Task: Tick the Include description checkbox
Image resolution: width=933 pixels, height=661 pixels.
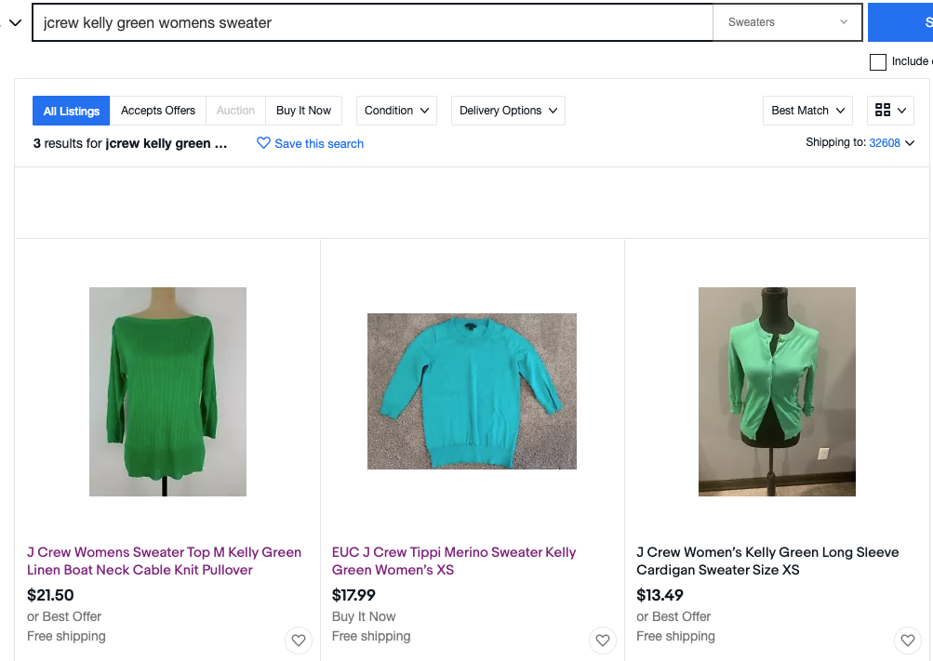Action: tap(877, 62)
